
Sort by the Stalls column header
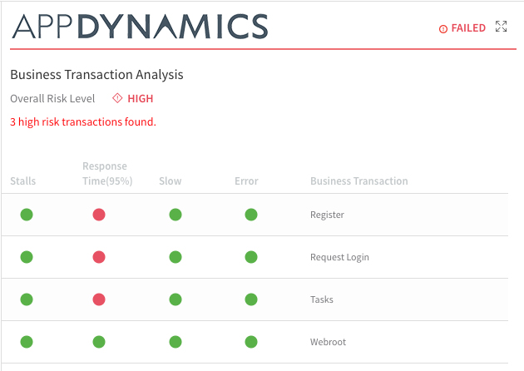[x=23, y=181]
